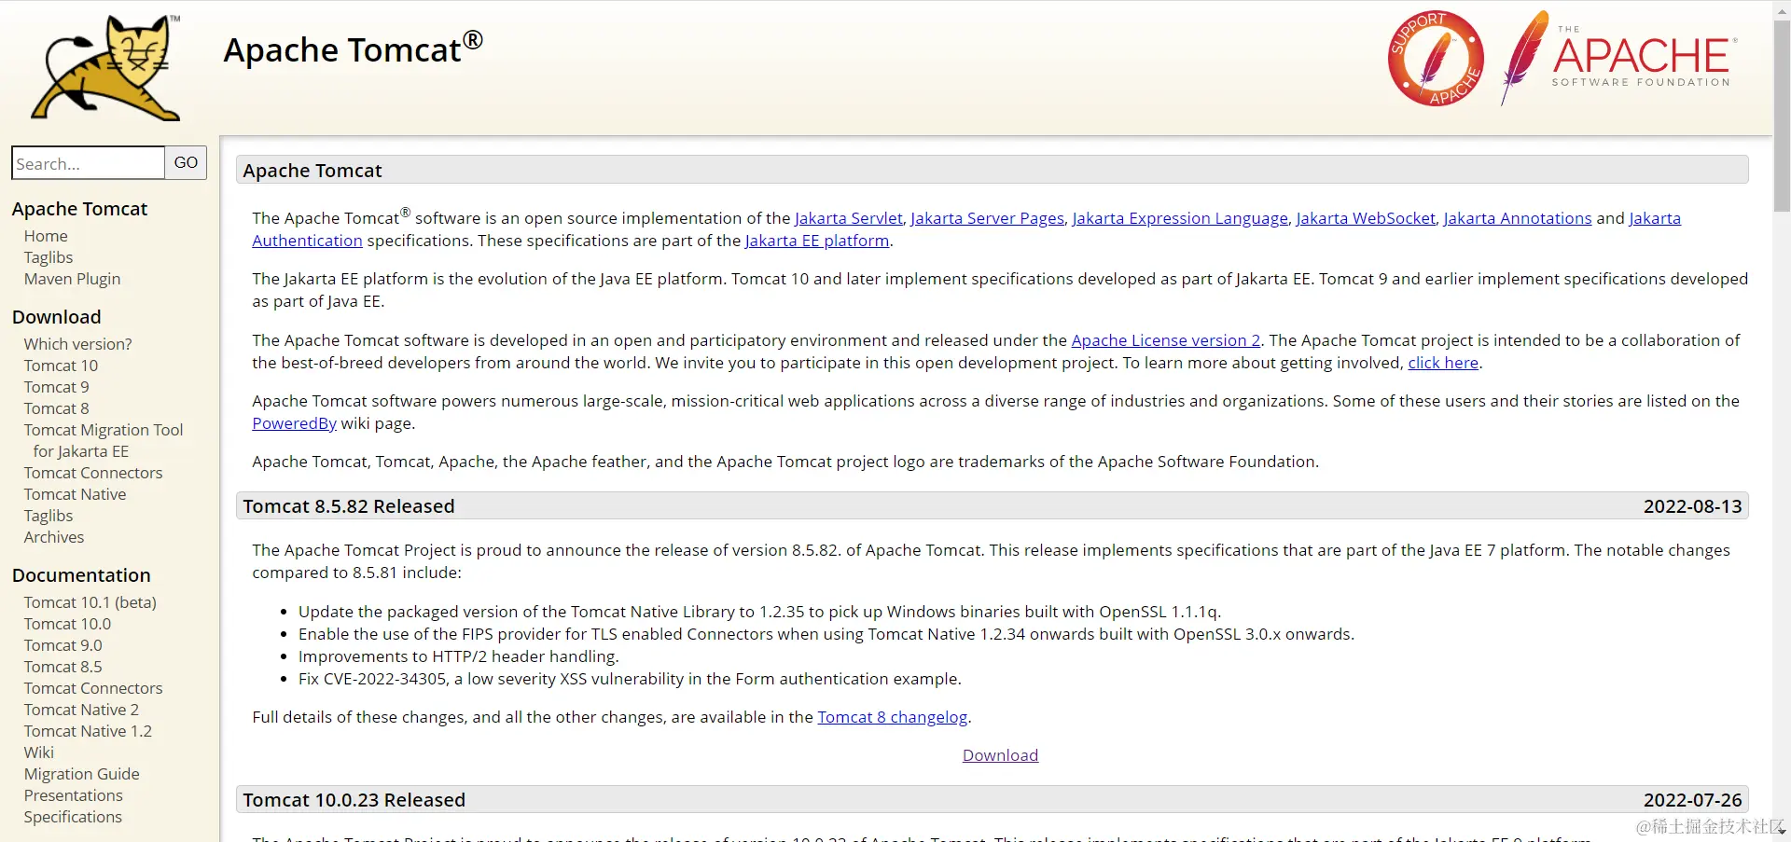Open Tomcat Migration Tool for Jakarta EE

(x=104, y=440)
